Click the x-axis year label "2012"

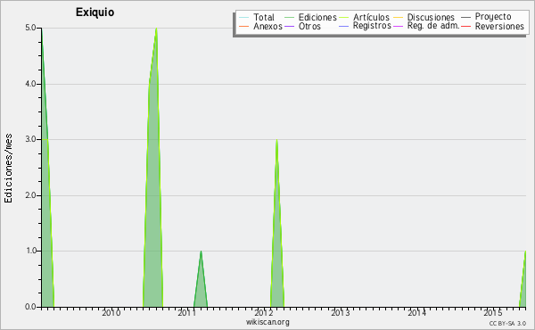click(x=263, y=313)
